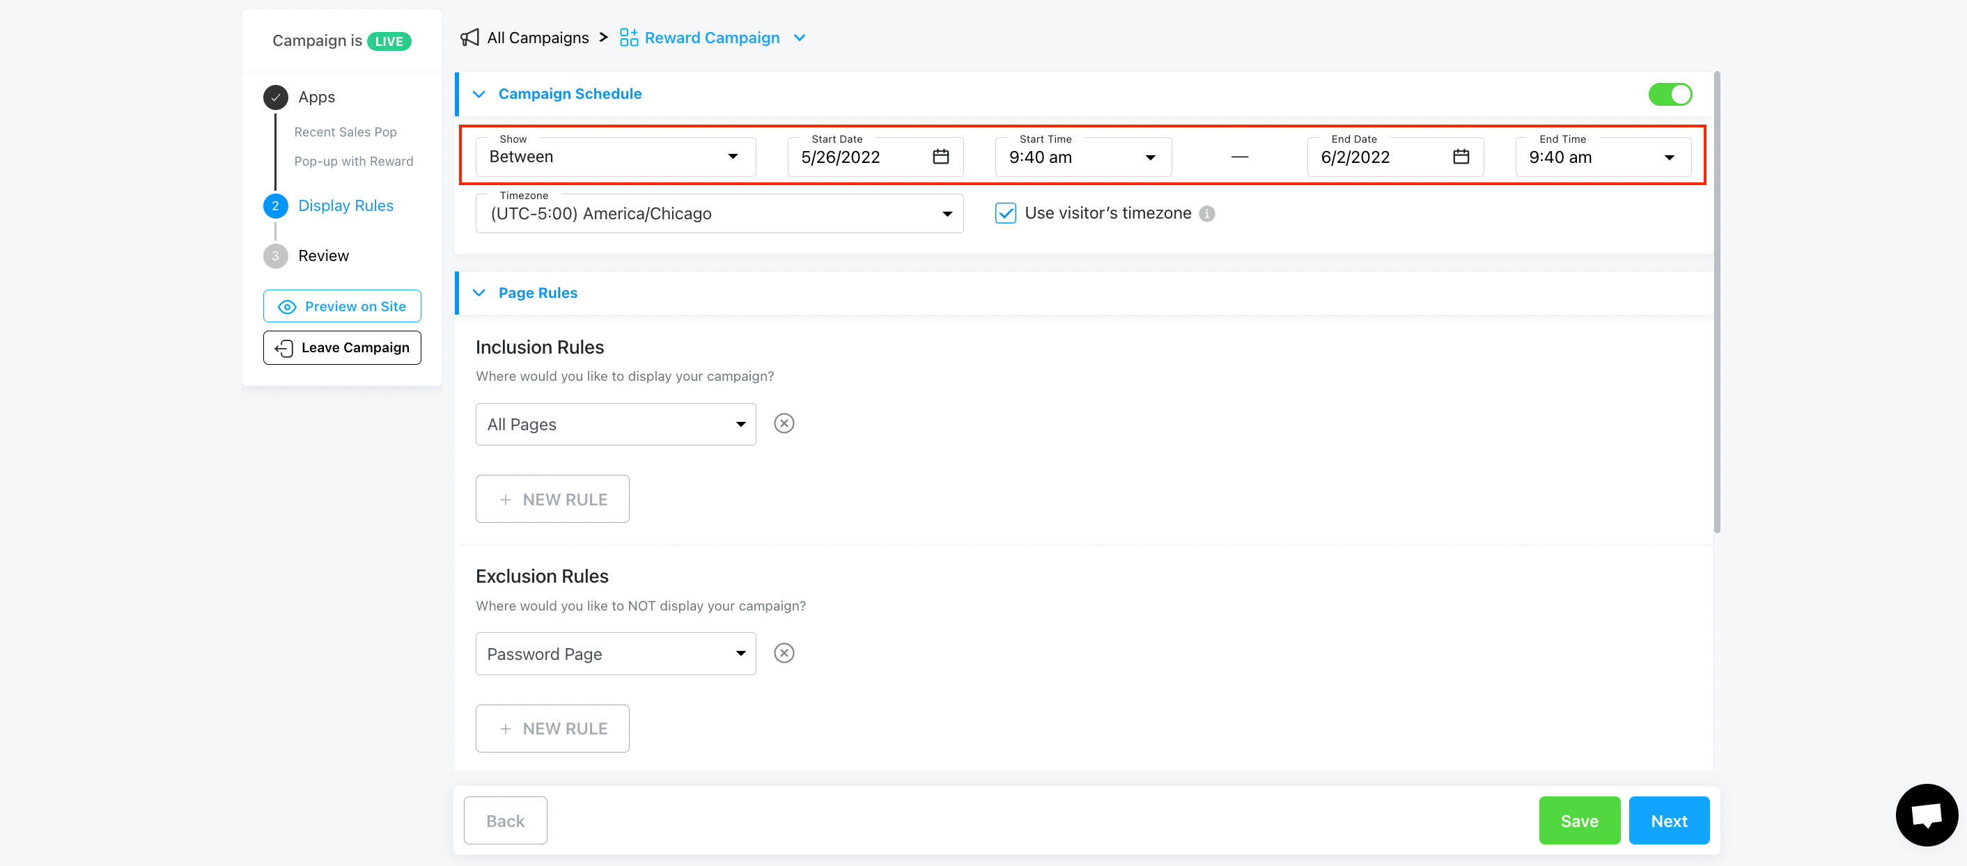Click the green Save button

pos(1579,821)
